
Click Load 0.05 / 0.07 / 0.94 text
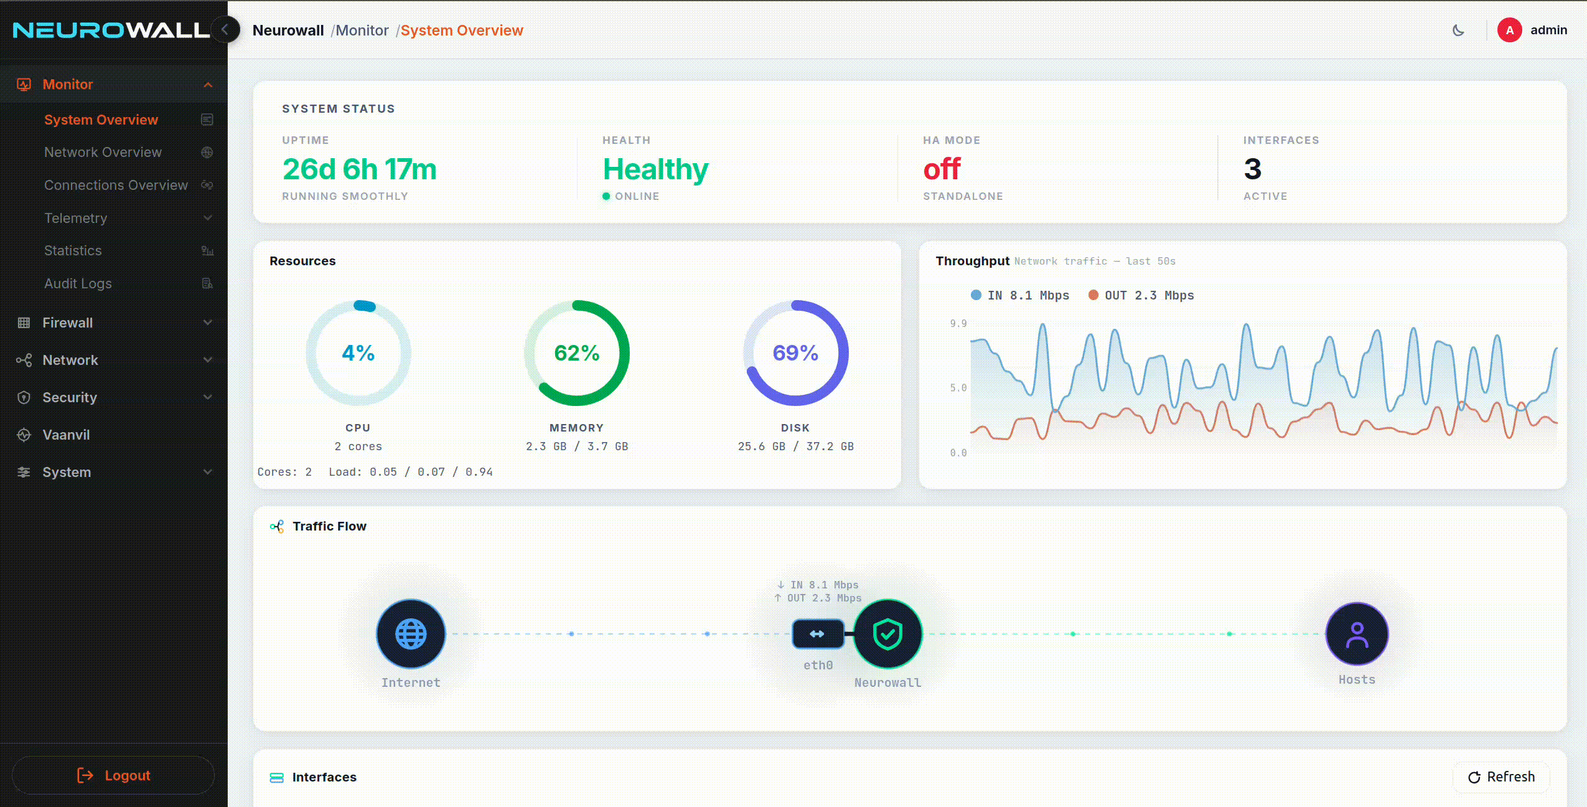[x=411, y=472]
